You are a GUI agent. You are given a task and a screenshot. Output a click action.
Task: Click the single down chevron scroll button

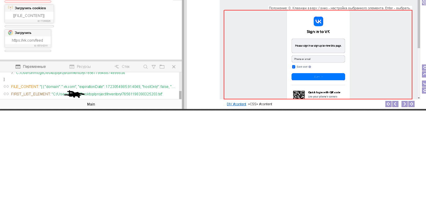[424, 83]
